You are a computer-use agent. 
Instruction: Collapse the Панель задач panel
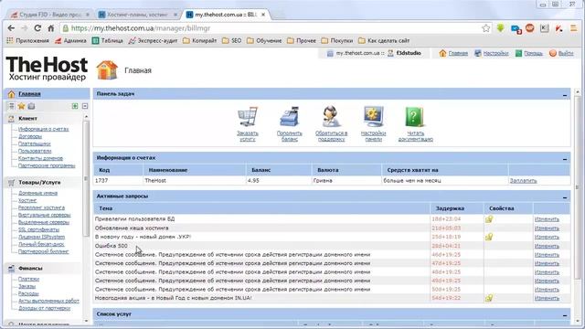565,95
